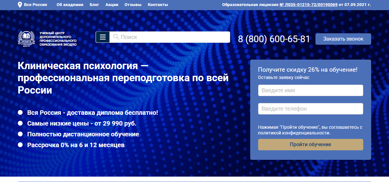Open the Акции menu item
This screenshot has width=389, height=182.
point(111,5)
